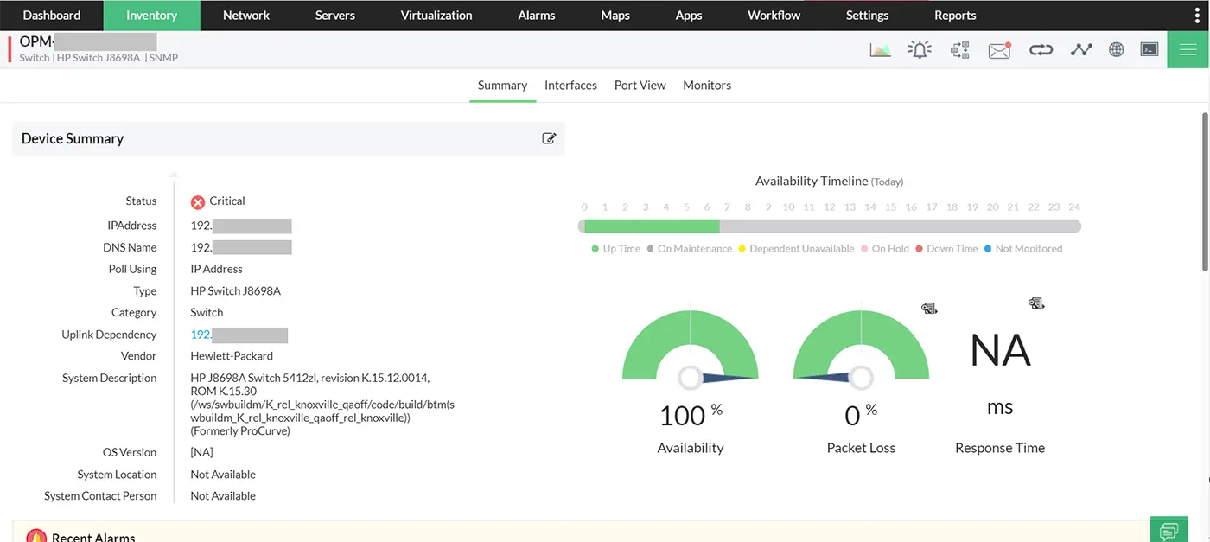This screenshot has height=542, width=1210.
Task: Toggle Not Monitored in the availability legend
Action: tap(1023, 248)
